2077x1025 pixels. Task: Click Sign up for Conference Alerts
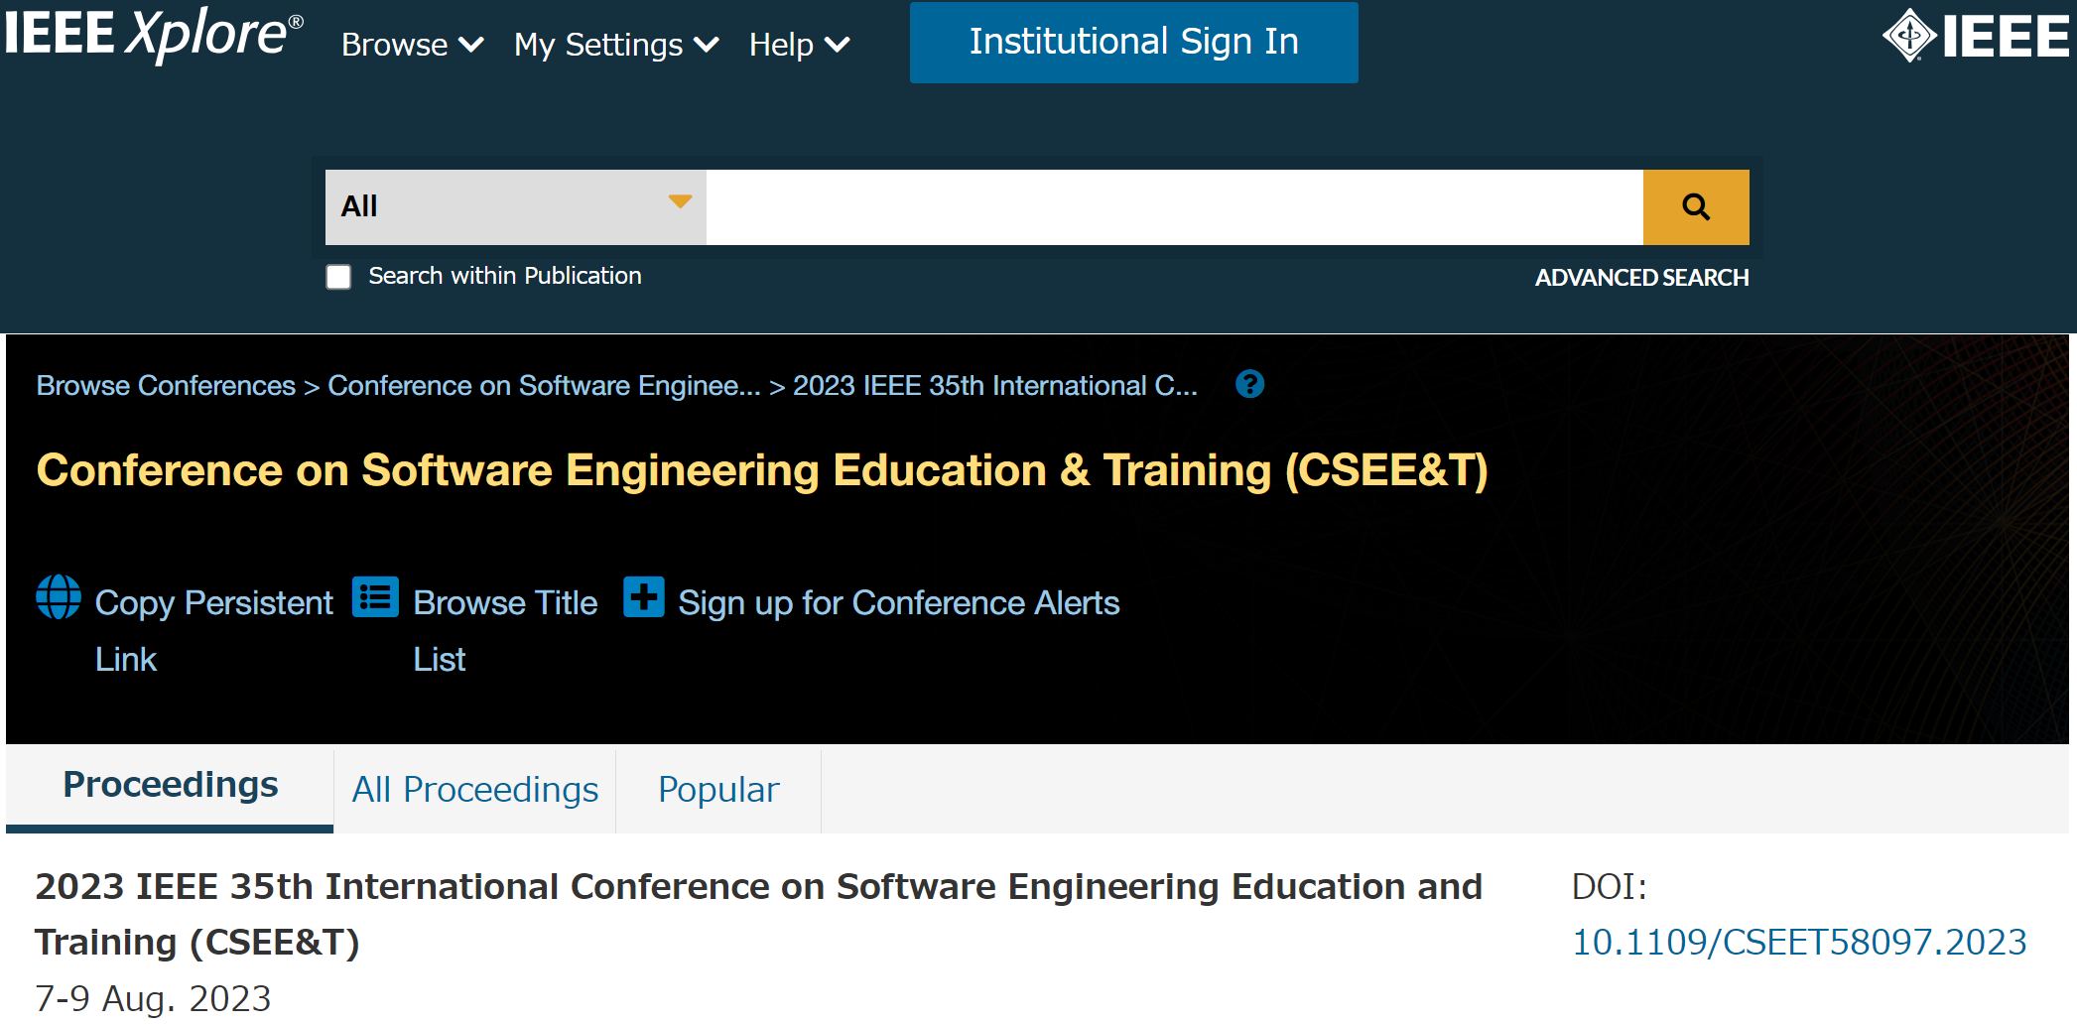pyautogui.click(x=898, y=603)
